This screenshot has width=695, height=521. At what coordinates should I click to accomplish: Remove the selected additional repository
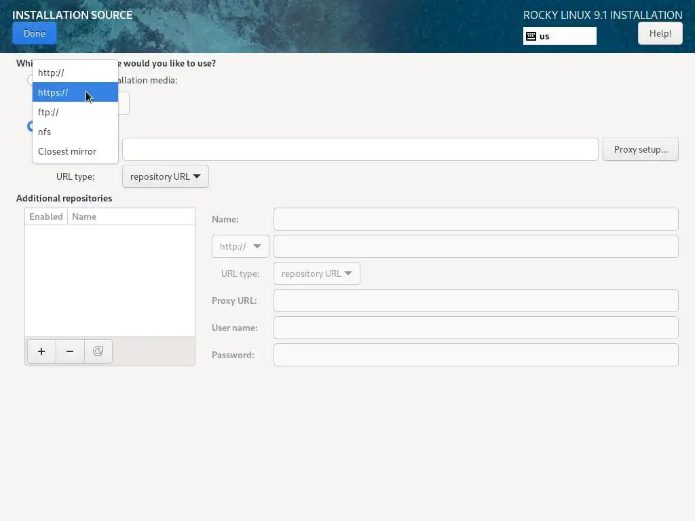pos(70,351)
